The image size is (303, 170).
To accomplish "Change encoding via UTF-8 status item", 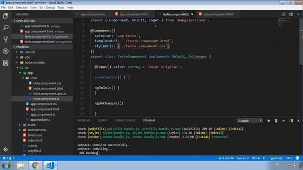I will click(256, 158).
